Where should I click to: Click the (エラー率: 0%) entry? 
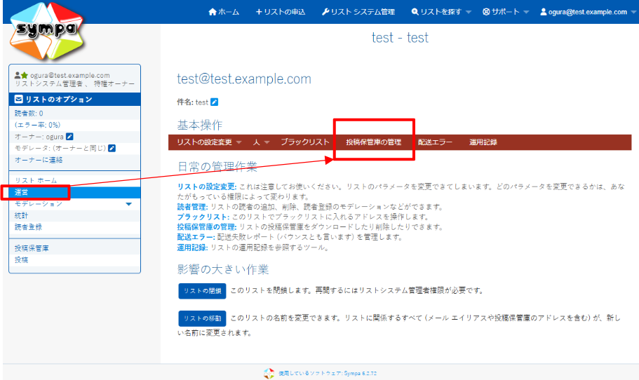(37, 125)
